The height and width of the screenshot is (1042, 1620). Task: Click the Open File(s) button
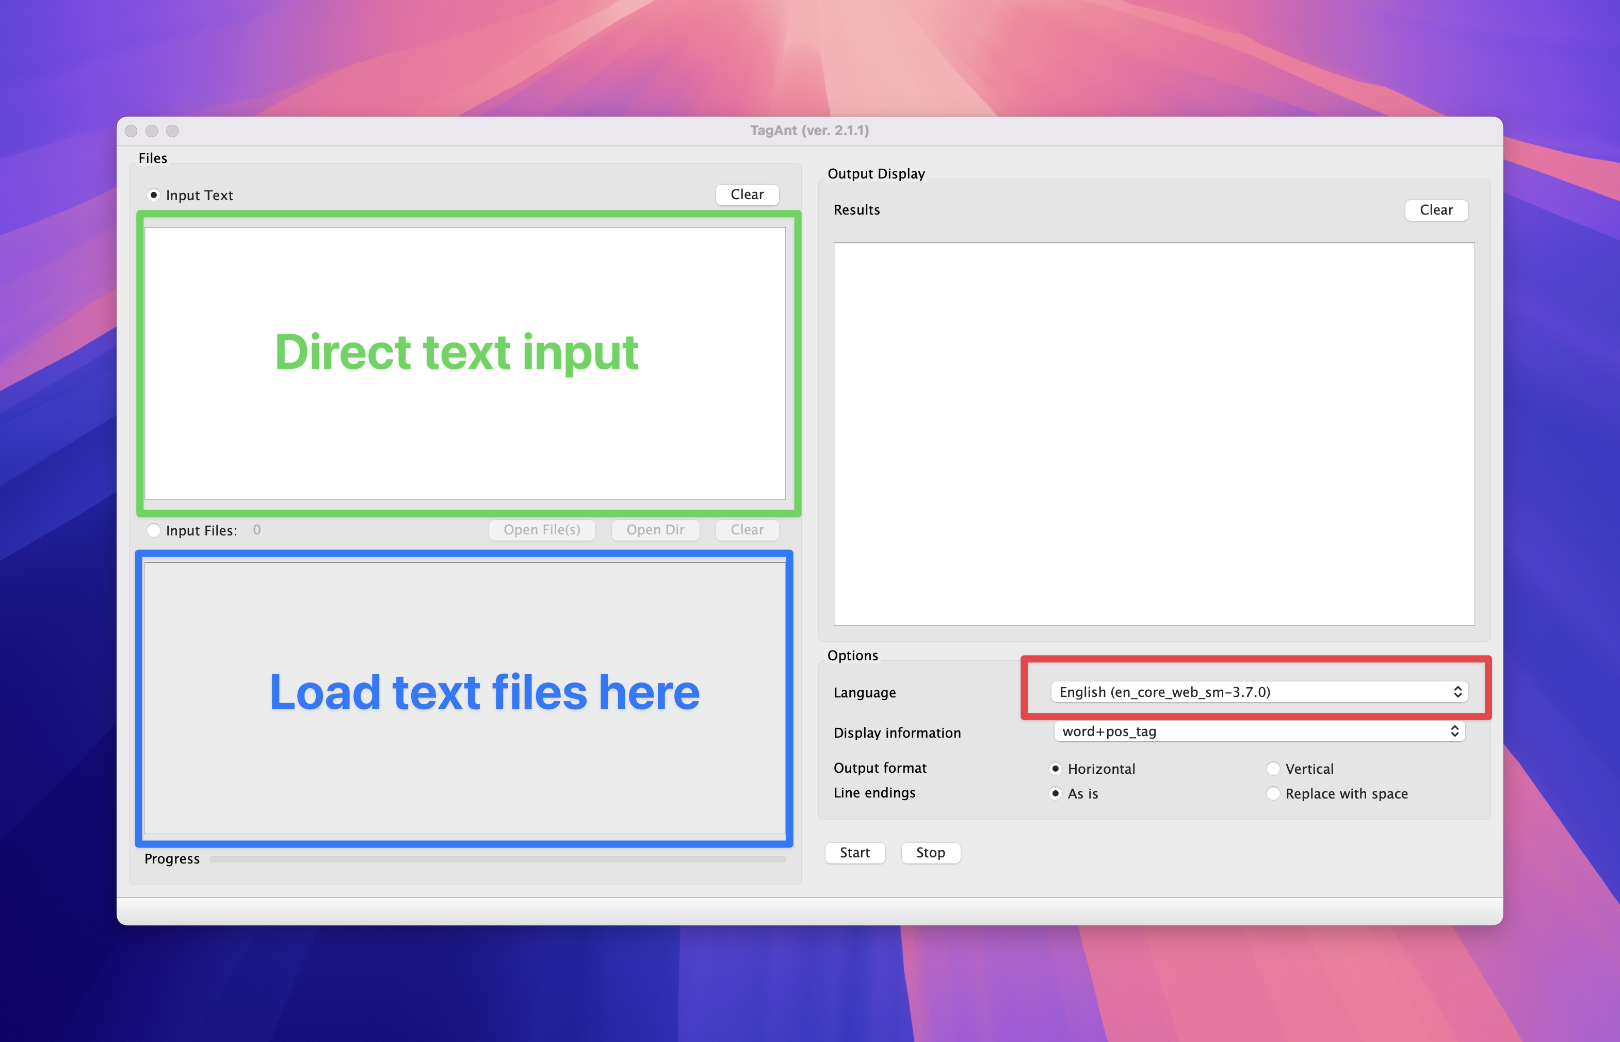pyautogui.click(x=541, y=530)
